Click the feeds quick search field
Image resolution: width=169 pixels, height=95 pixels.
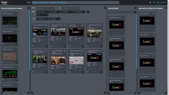46,8
